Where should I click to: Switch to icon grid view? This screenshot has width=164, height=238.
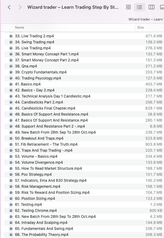point(128,7)
